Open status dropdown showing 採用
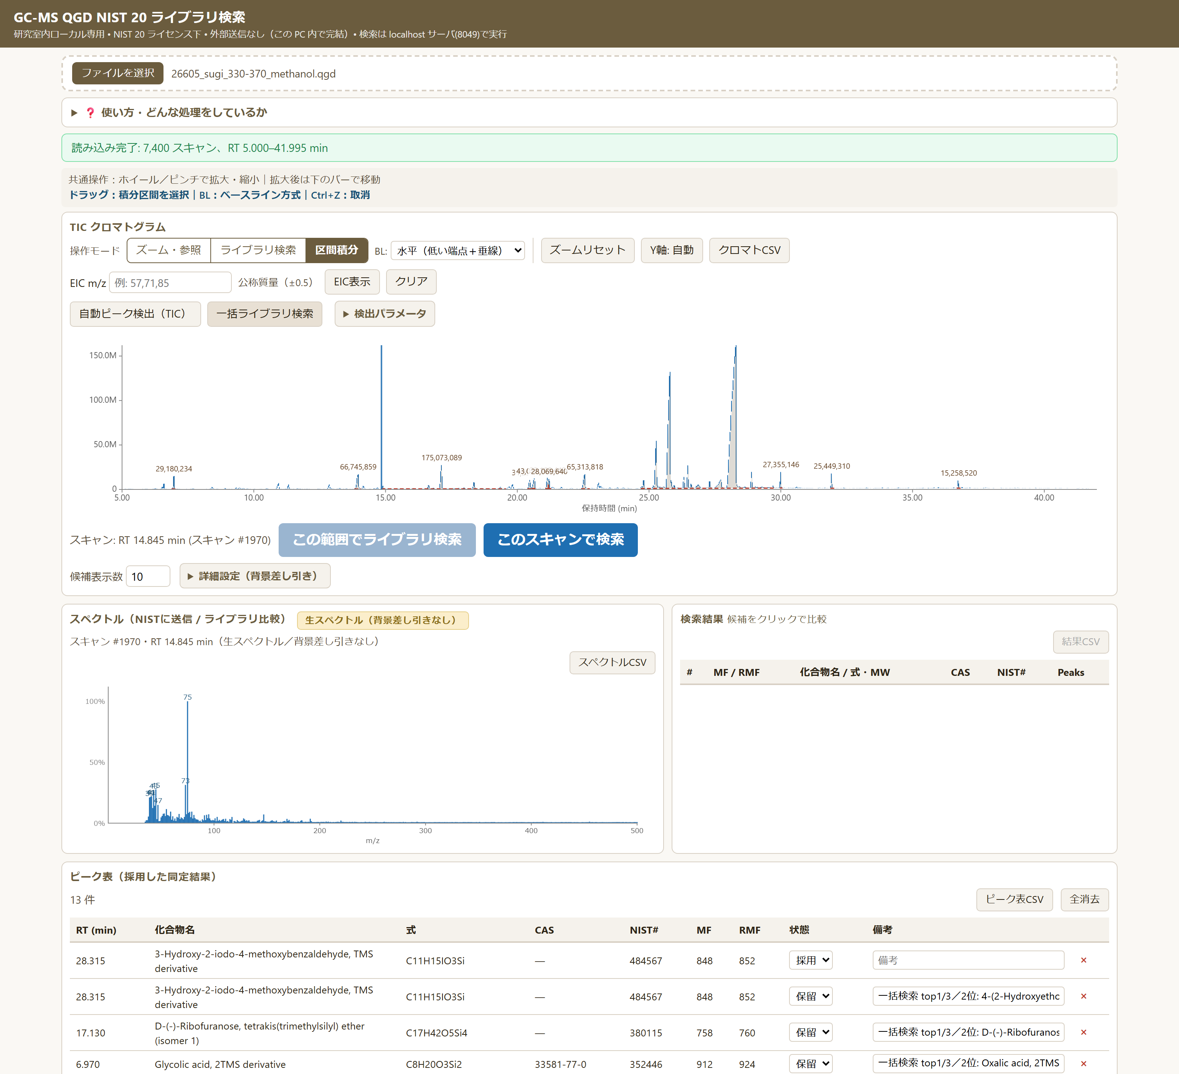The width and height of the screenshot is (1179, 1074). point(811,960)
